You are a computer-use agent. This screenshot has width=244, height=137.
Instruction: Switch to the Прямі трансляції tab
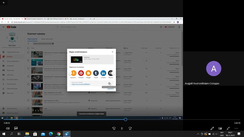47,39
